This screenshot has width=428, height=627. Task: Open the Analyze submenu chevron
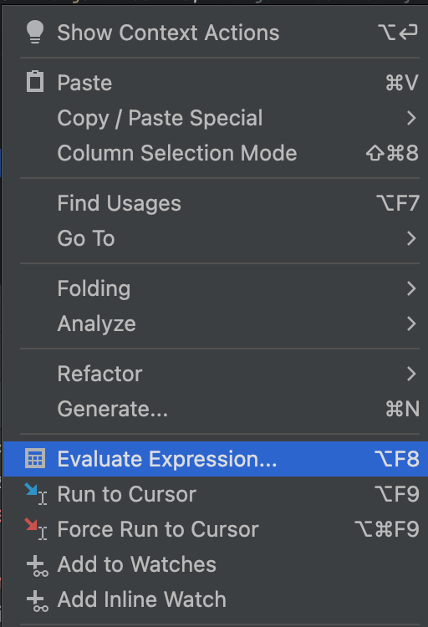click(x=411, y=324)
